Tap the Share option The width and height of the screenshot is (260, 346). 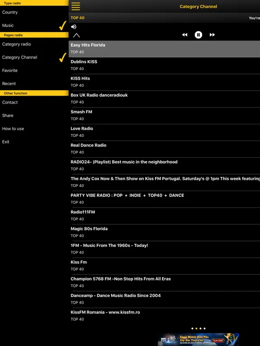pyautogui.click(x=34, y=115)
